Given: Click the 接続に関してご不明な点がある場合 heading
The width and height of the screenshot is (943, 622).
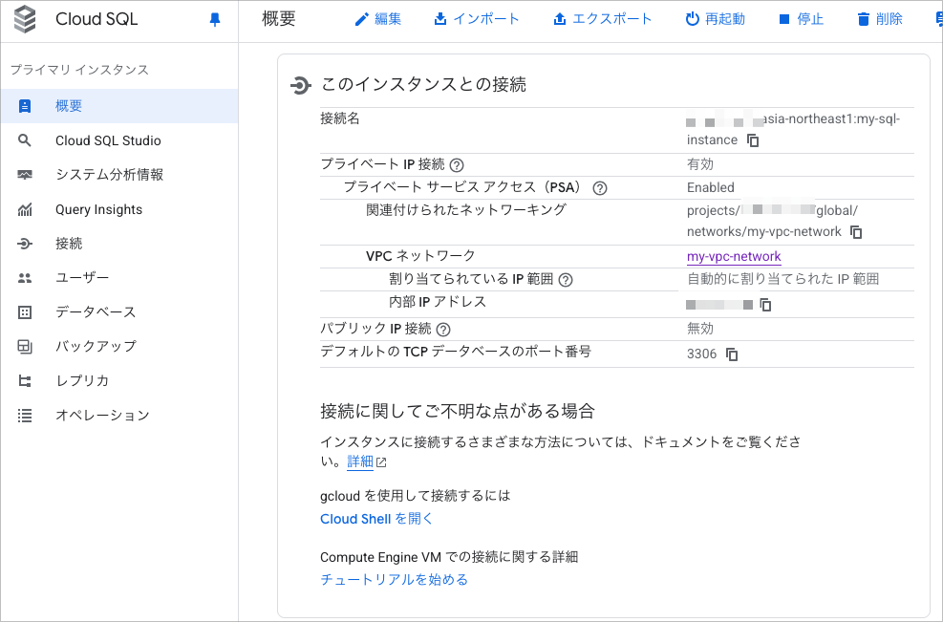Looking at the screenshot, I should (458, 412).
